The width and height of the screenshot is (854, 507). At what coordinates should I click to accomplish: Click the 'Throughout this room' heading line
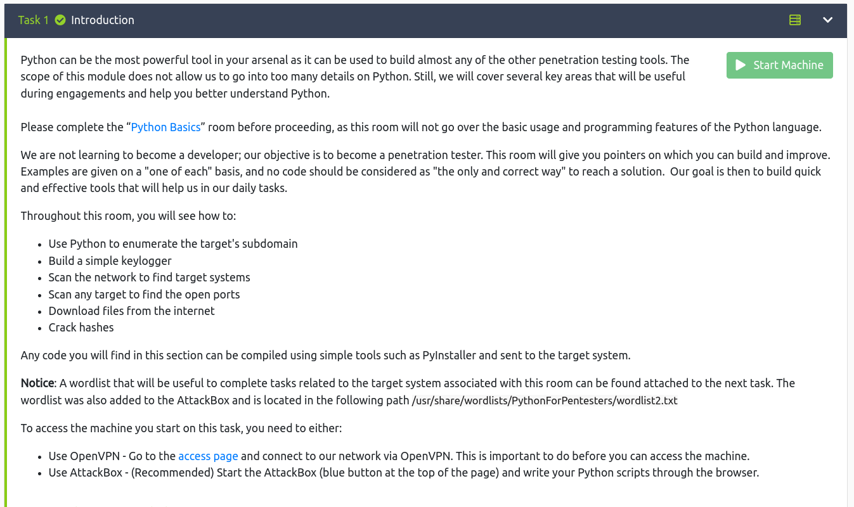[128, 216]
